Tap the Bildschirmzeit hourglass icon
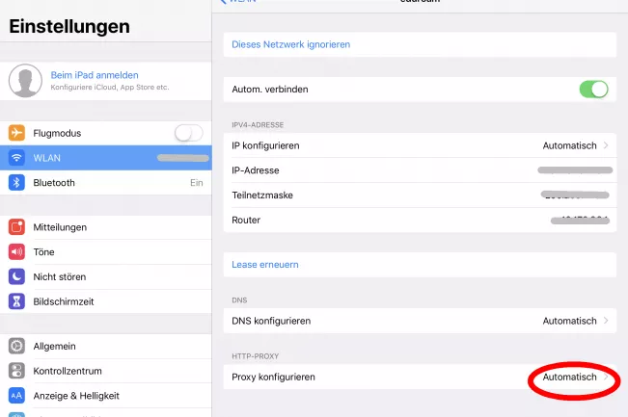 16,301
